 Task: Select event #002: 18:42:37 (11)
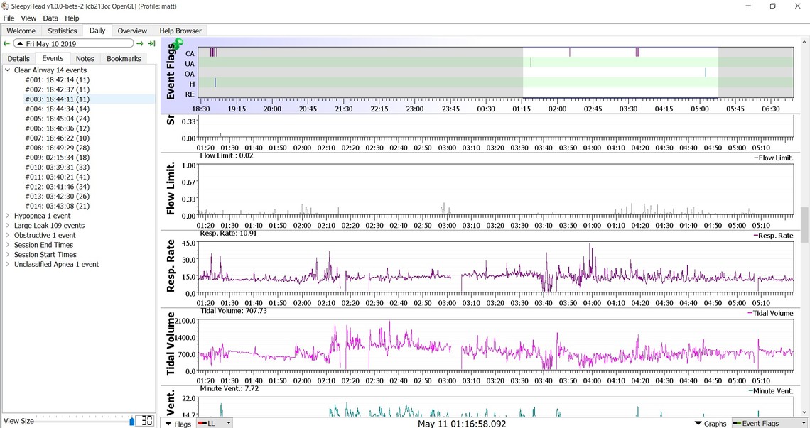click(58, 89)
